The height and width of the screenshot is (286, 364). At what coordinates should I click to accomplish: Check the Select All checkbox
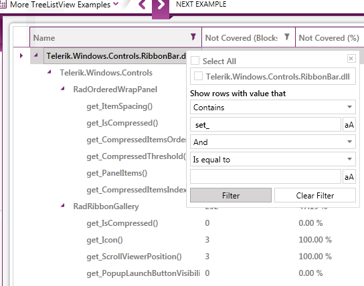click(x=195, y=61)
